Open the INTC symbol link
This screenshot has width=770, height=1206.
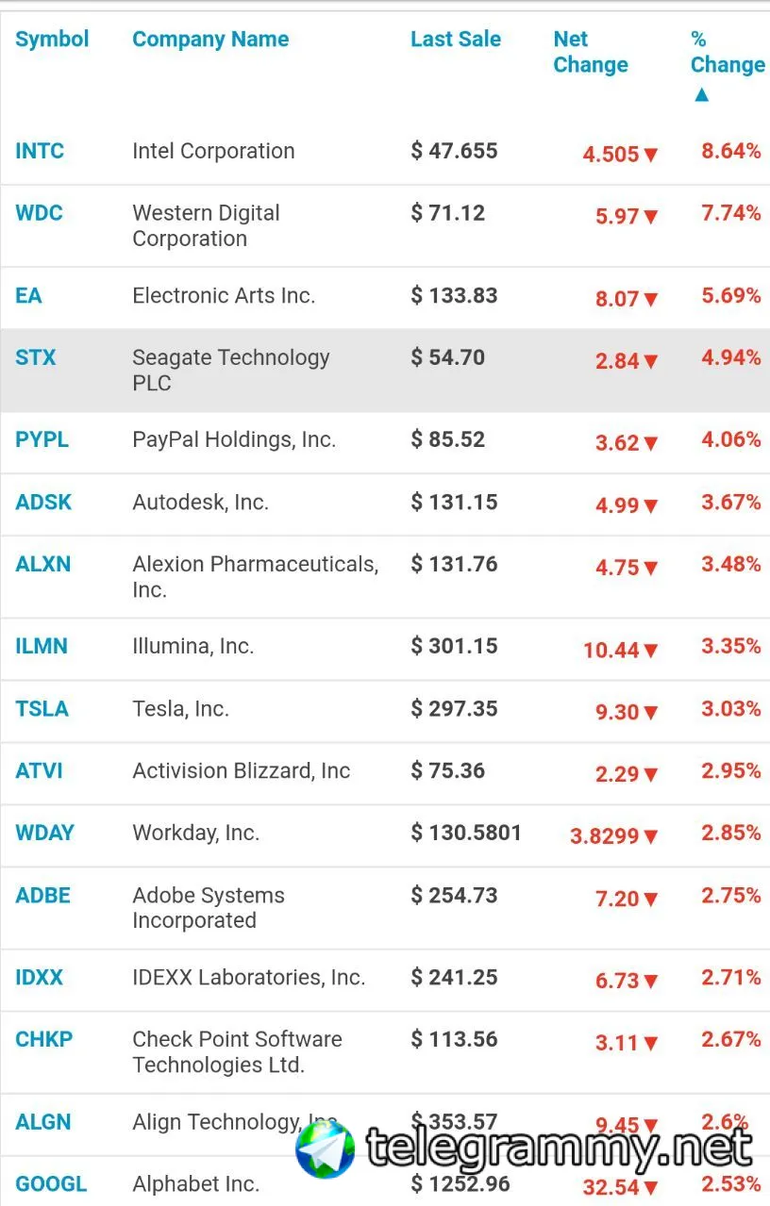point(40,151)
